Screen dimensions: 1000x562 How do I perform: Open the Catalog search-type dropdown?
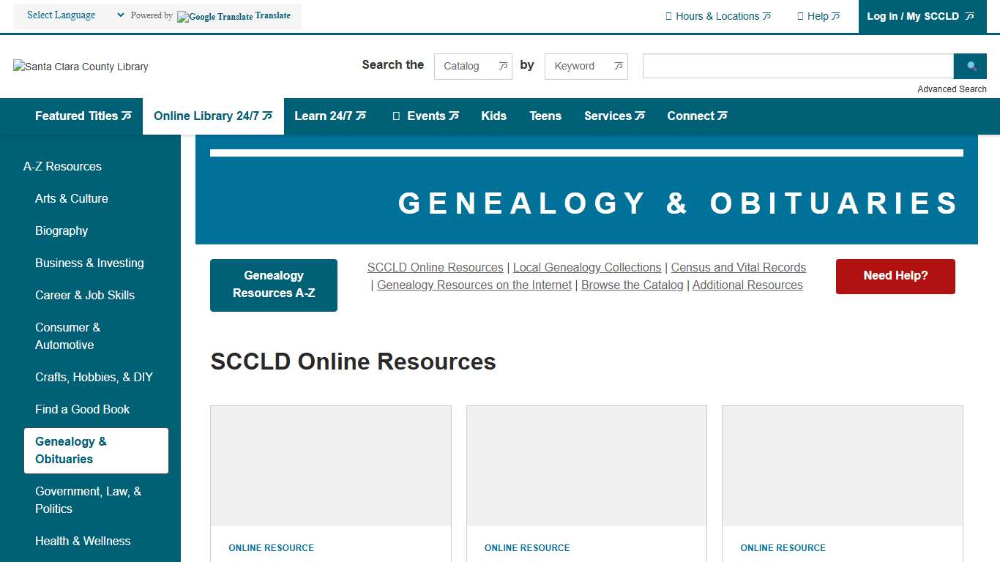(473, 66)
